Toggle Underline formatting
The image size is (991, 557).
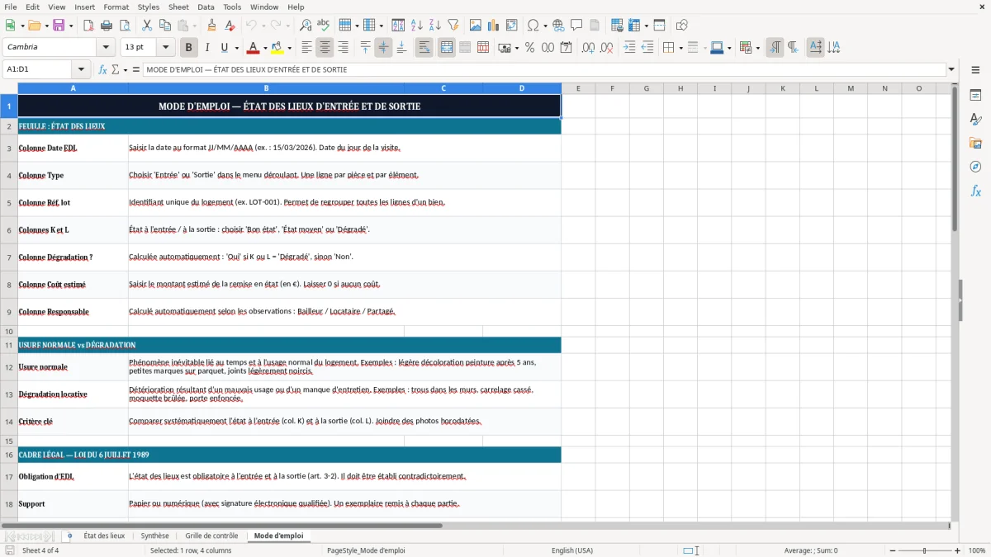223,48
